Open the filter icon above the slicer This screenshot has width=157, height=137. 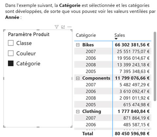point(57,27)
